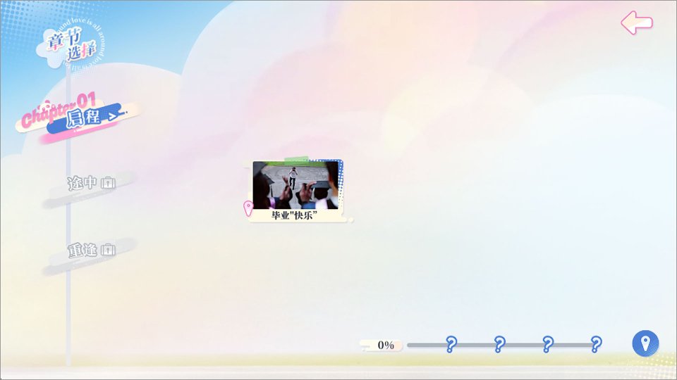677x380 pixels.
Task: Select the Chapter 01 启程 signpost tab
Action: [x=78, y=118]
